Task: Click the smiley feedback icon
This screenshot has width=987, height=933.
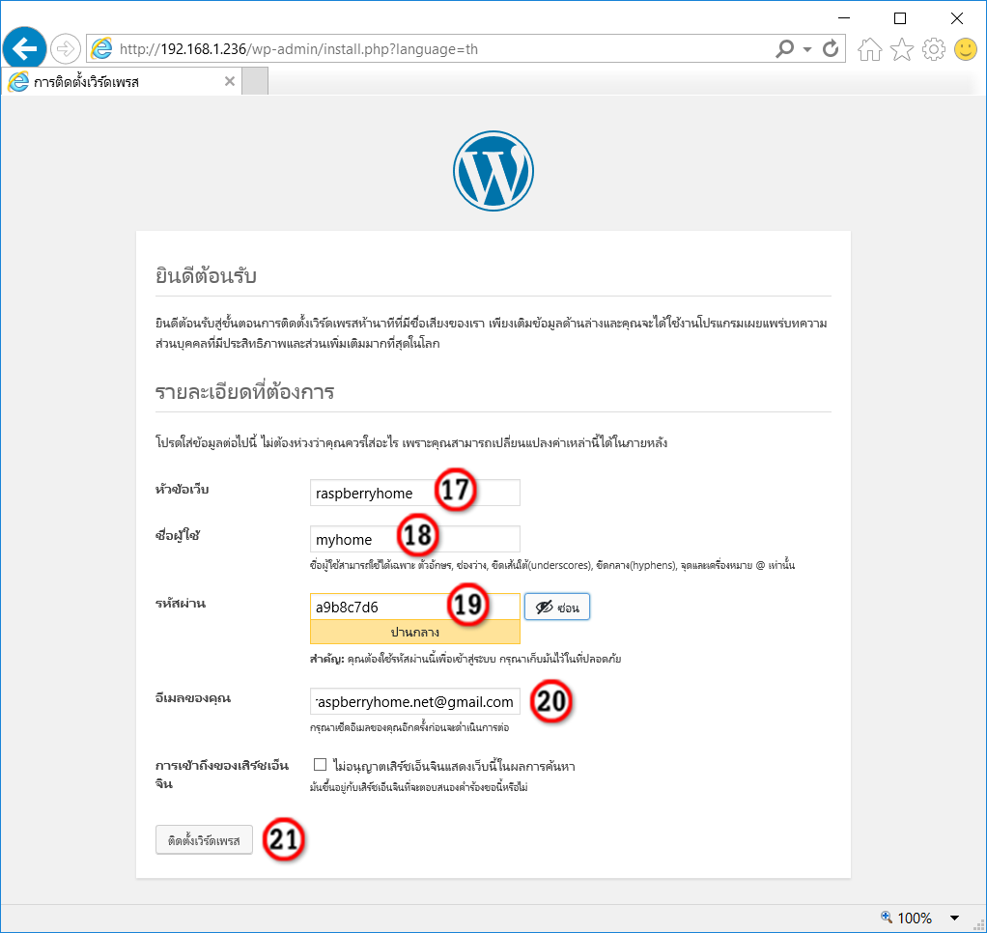Action: [x=965, y=49]
